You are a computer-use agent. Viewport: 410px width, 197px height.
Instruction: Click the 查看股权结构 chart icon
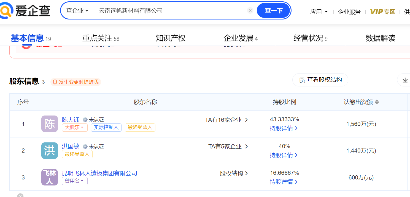pos(302,80)
